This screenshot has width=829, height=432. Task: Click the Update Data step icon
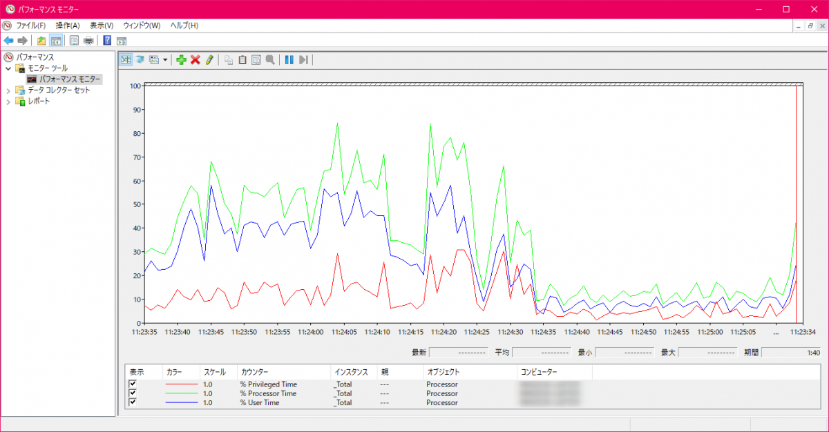[303, 60]
